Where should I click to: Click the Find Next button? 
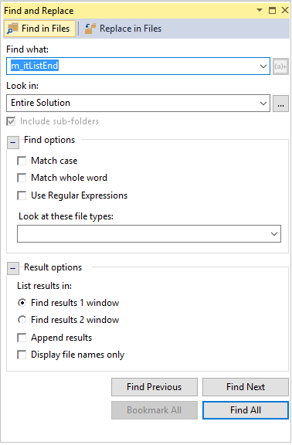[246, 387]
